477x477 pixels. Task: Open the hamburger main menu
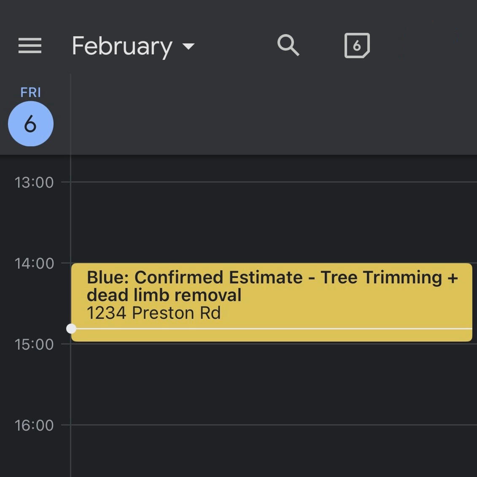[30, 46]
